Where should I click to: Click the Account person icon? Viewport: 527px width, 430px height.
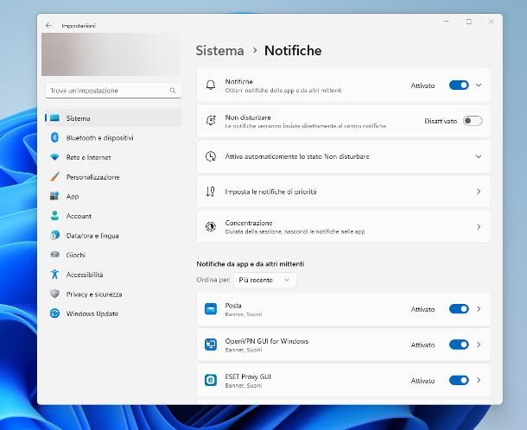pyautogui.click(x=54, y=215)
